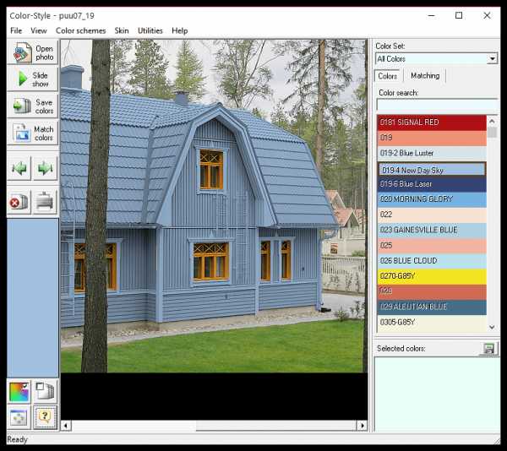Image resolution: width=507 pixels, height=451 pixels.
Task: Choose the 0270-G85Y yellow color
Action: tap(431, 276)
